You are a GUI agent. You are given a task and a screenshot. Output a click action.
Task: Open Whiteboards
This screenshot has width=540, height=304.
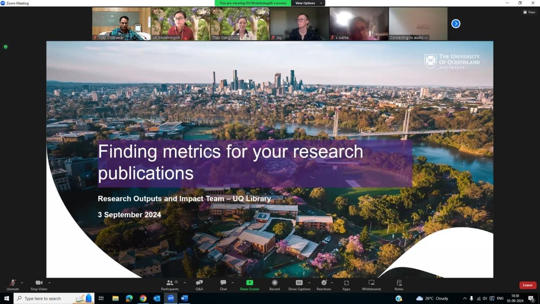(371, 285)
